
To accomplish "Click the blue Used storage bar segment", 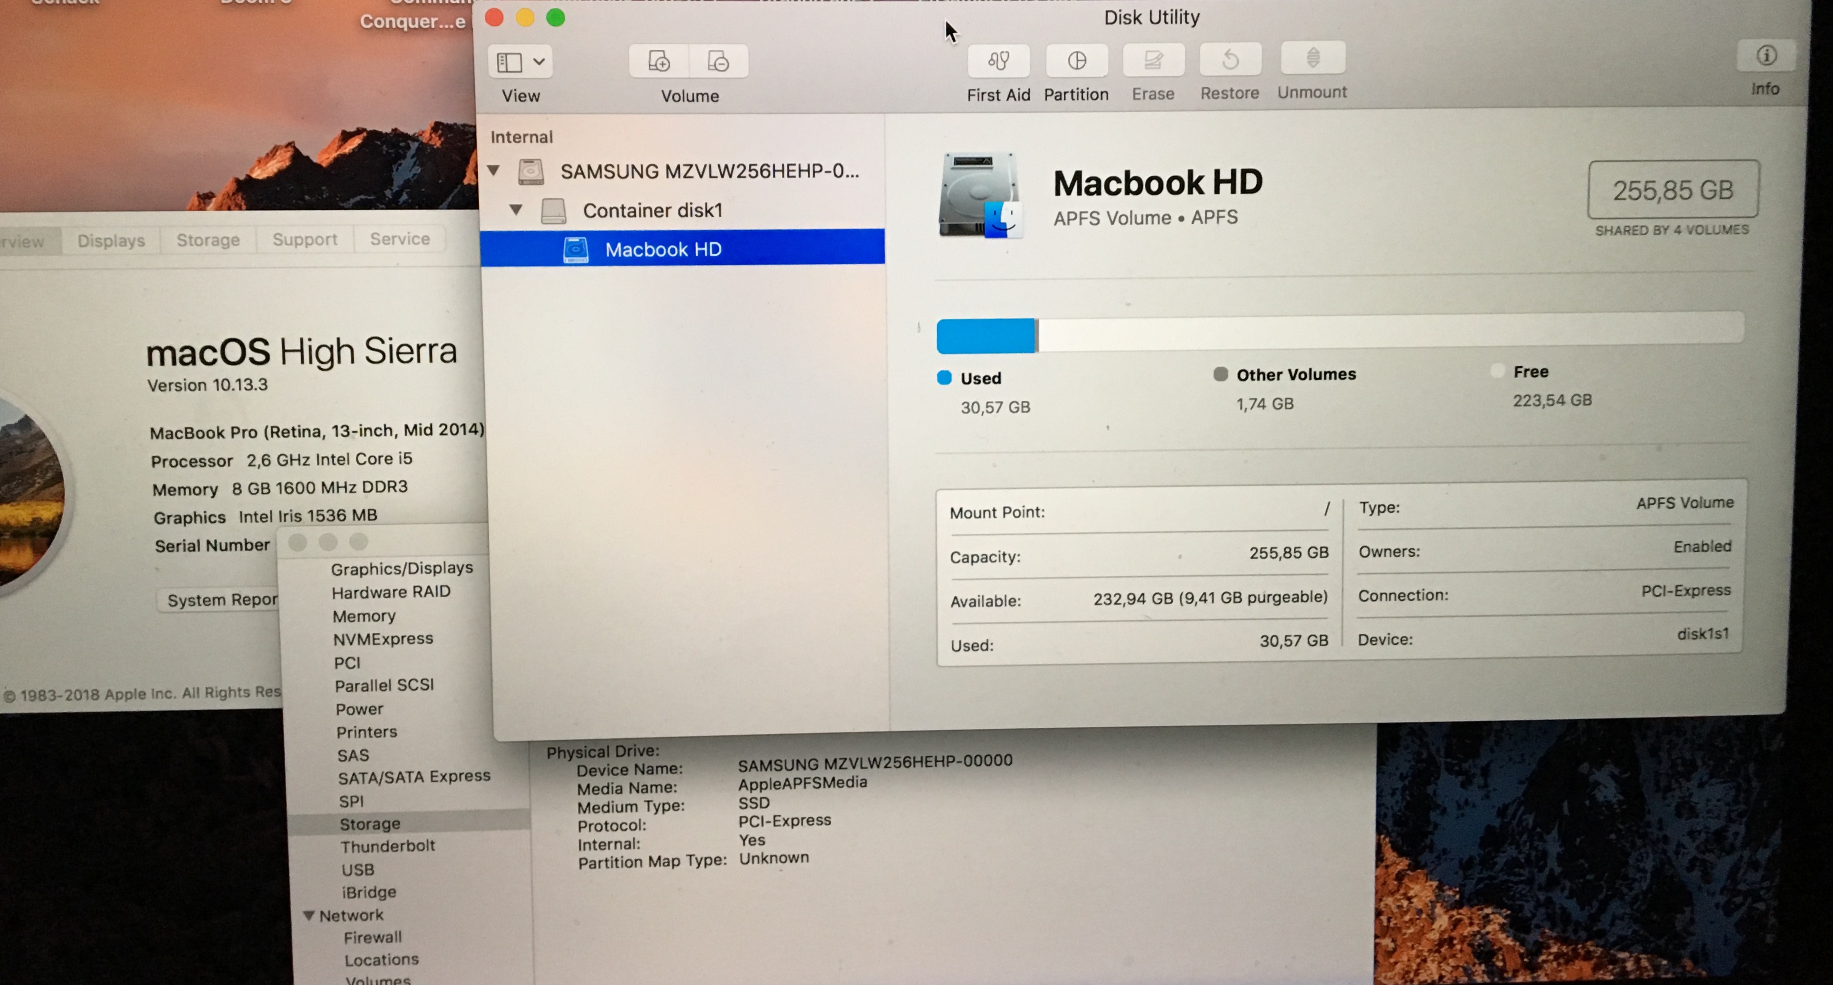I will coord(986,336).
